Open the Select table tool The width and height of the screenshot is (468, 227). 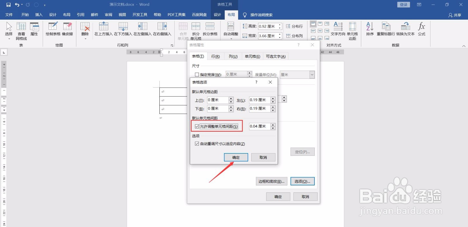click(x=9, y=31)
